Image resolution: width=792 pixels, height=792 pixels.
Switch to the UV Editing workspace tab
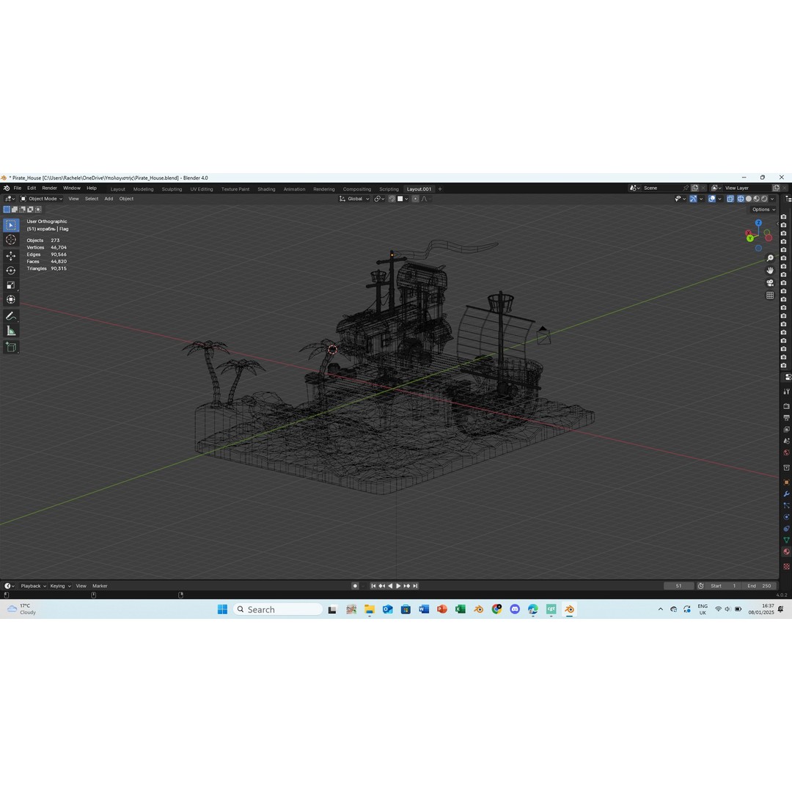coord(202,189)
